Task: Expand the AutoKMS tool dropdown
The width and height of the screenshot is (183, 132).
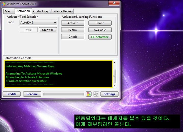Action: click(38, 23)
